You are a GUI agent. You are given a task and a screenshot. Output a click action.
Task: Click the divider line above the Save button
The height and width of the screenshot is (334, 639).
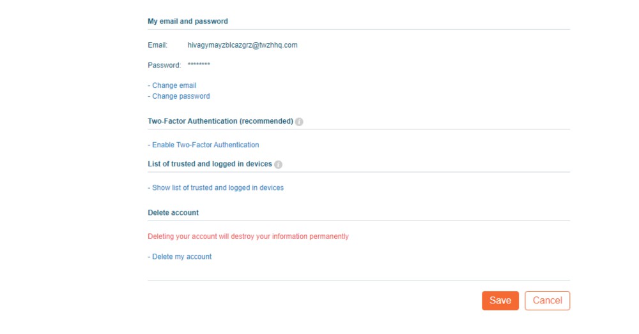(x=358, y=280)
